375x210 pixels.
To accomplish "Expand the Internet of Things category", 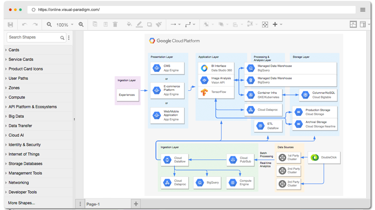I will [x=38, y=154].
